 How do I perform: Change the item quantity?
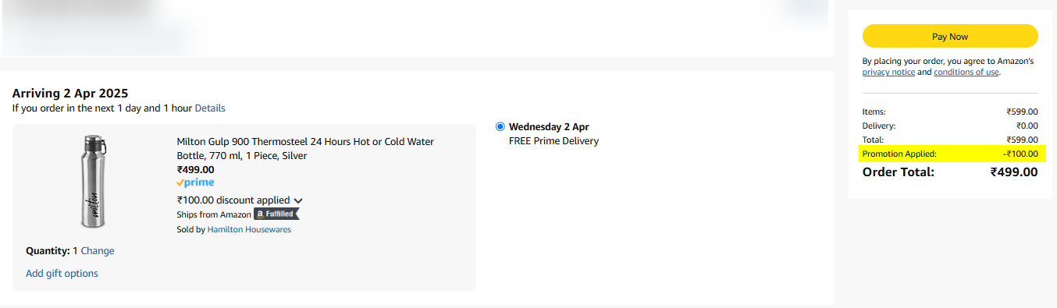(x=98, y=251)
